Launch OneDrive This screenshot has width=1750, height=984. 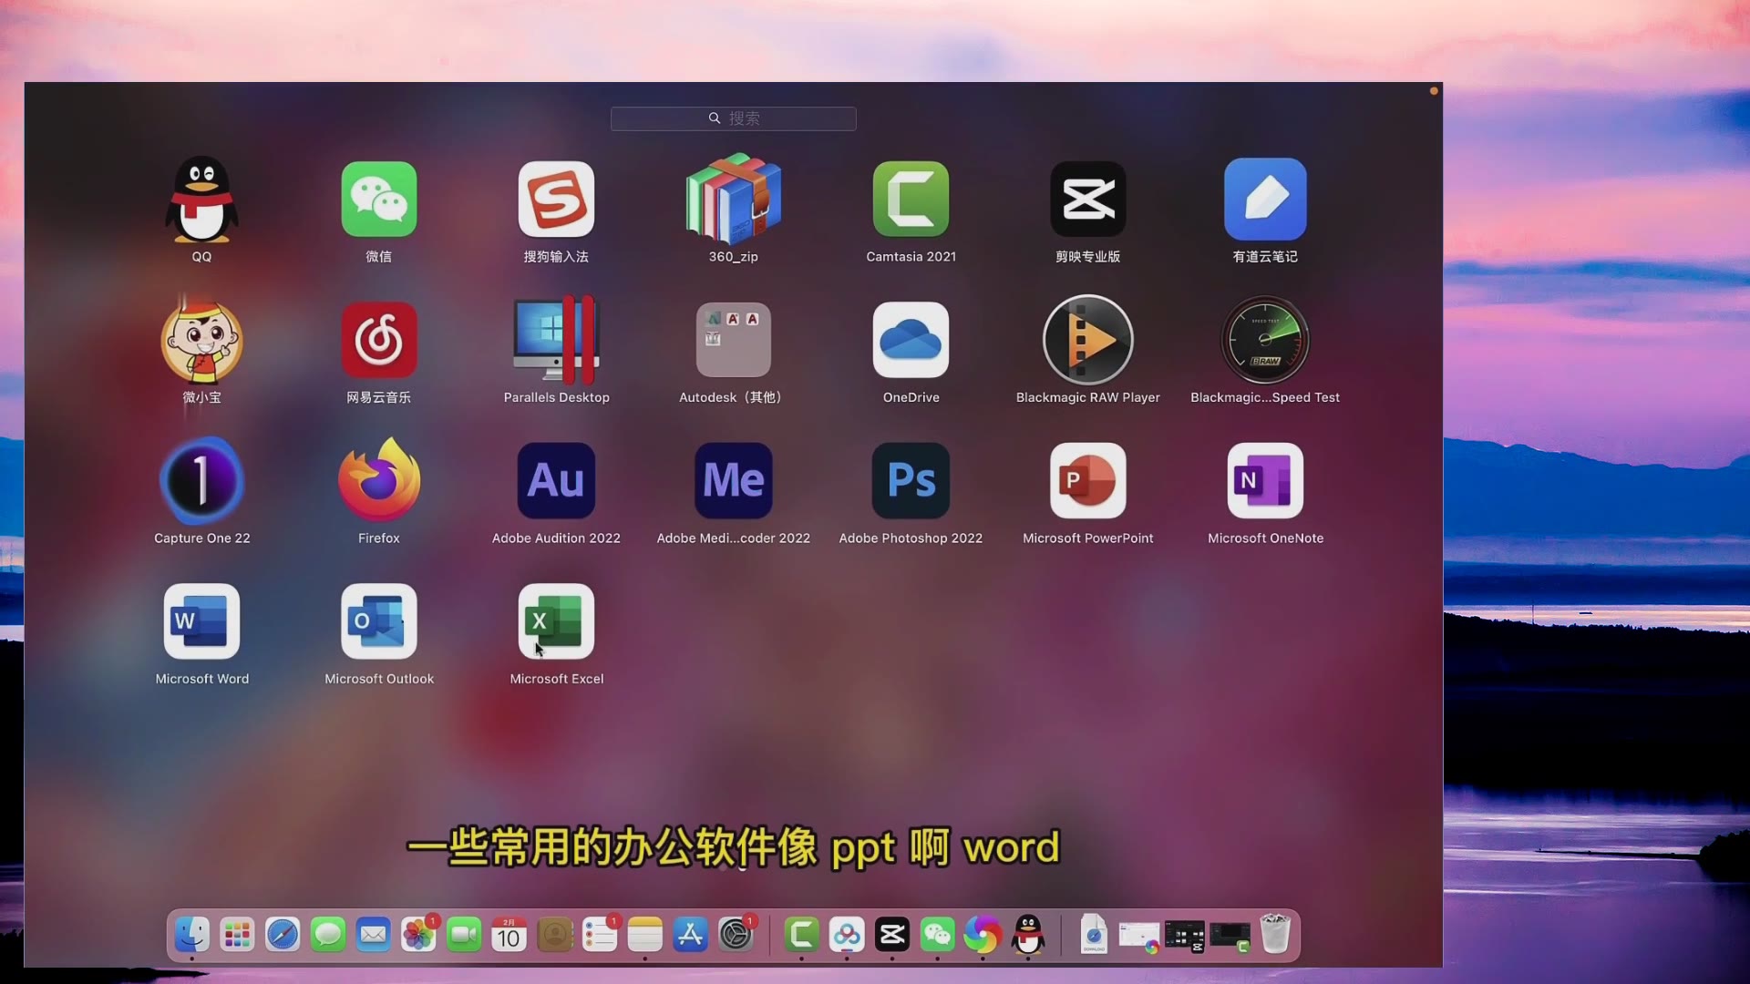(911, 339)
